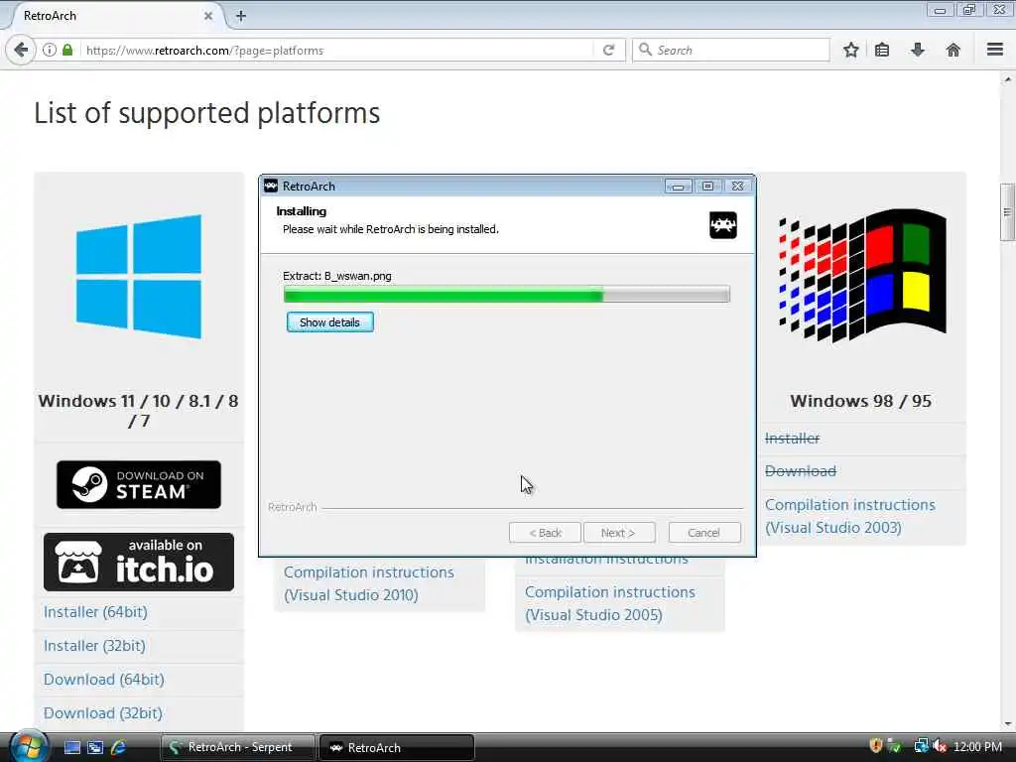1016x762 pixels.
Task: Minimize the RetroArch installer window
Action: pyautogui.click(x=678, y=187)
